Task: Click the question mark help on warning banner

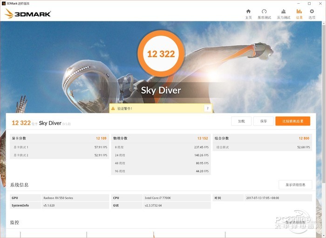Action: pos(207,108)
